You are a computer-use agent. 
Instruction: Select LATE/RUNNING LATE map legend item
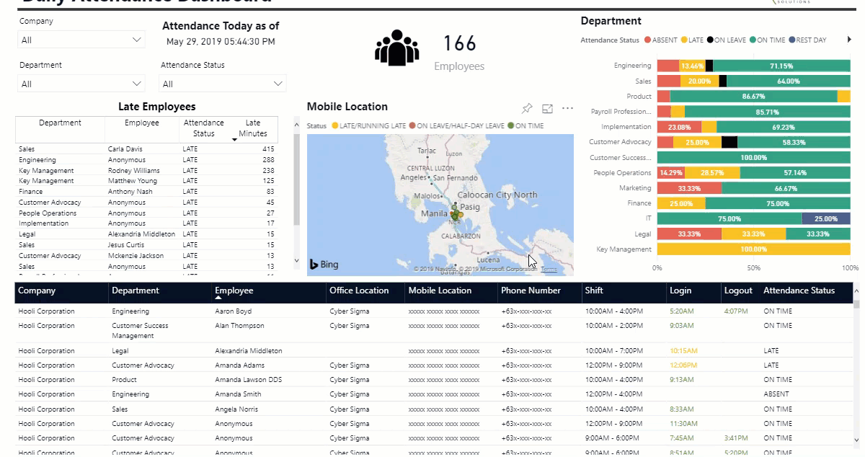[368, 125]
